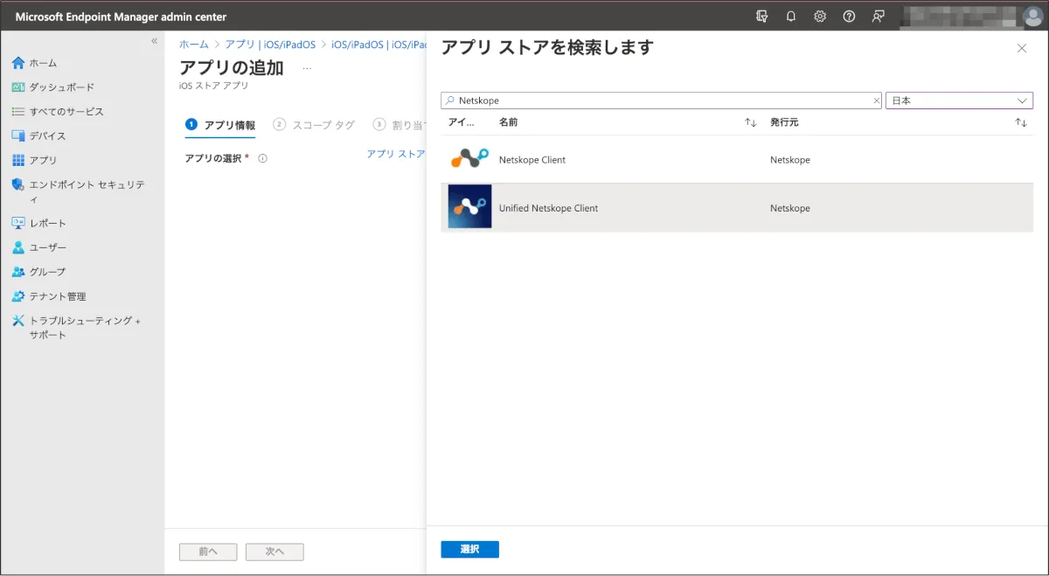Open the feedback icon in header
This screenshot has height=576, width=1049.
coord(878,17)
